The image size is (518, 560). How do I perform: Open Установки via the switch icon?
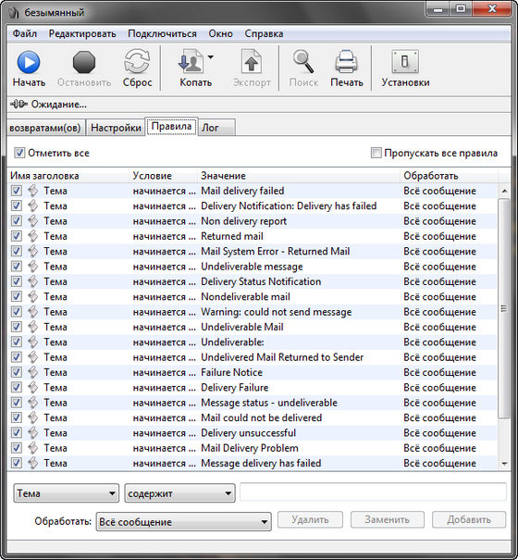coord(405,62)
